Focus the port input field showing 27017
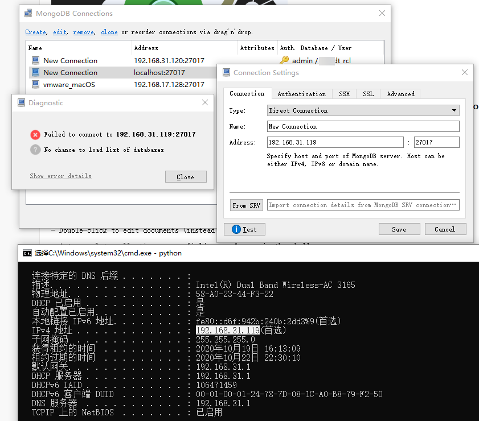Image resolution: width=479 pixels, height=421 pixels. 436,142
